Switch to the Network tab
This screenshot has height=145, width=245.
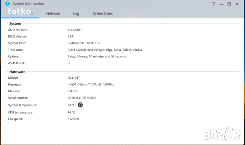tap(53, 13)
